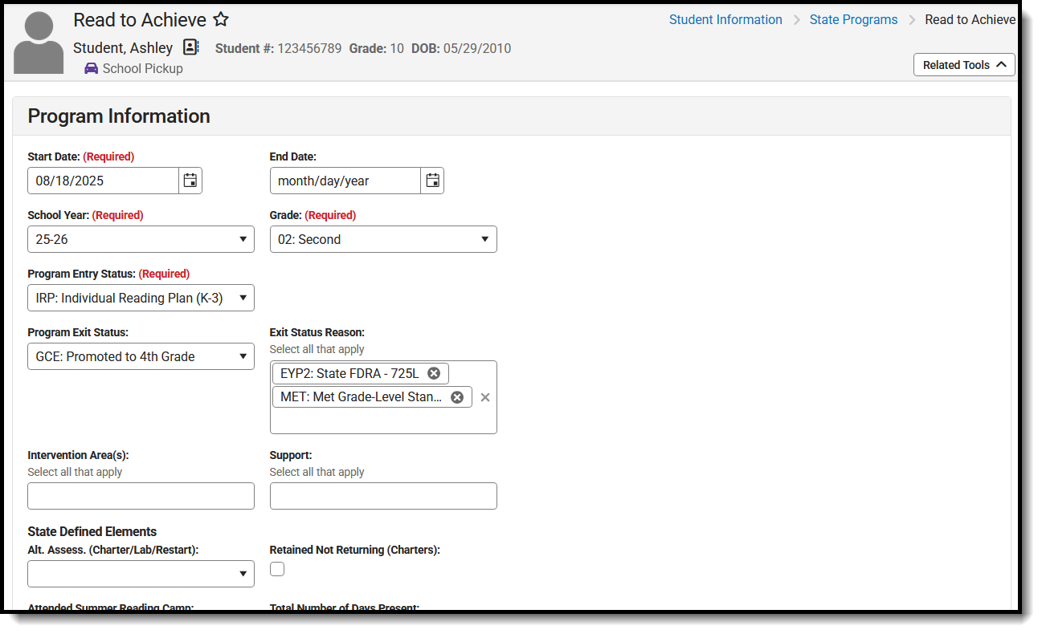Screen dimensions: 1042x634
Task: Collapse the Related Tools panel
Action: (x=963, y=64)
